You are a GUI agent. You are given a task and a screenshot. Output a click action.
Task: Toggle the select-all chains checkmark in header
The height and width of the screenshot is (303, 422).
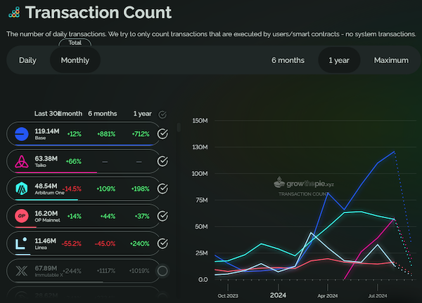162,114
